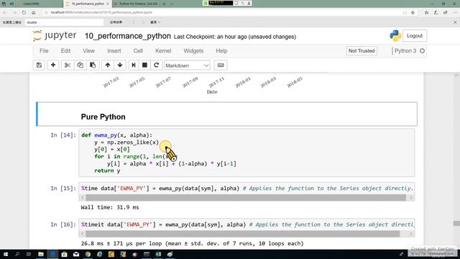
Task: Click the Logout button
Action: [x=415, y=35]
